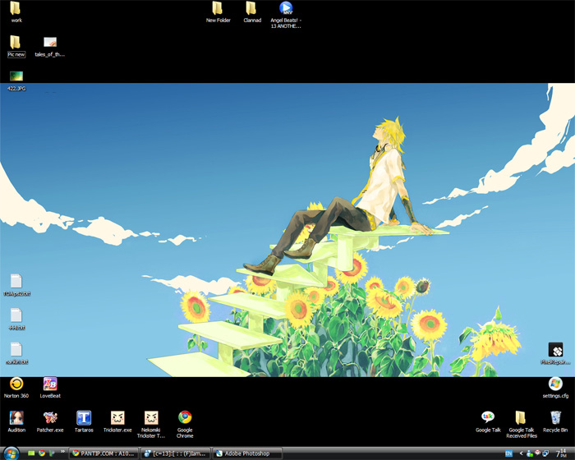Click the Gmail notifier tray icon

(x=537, y=453)
